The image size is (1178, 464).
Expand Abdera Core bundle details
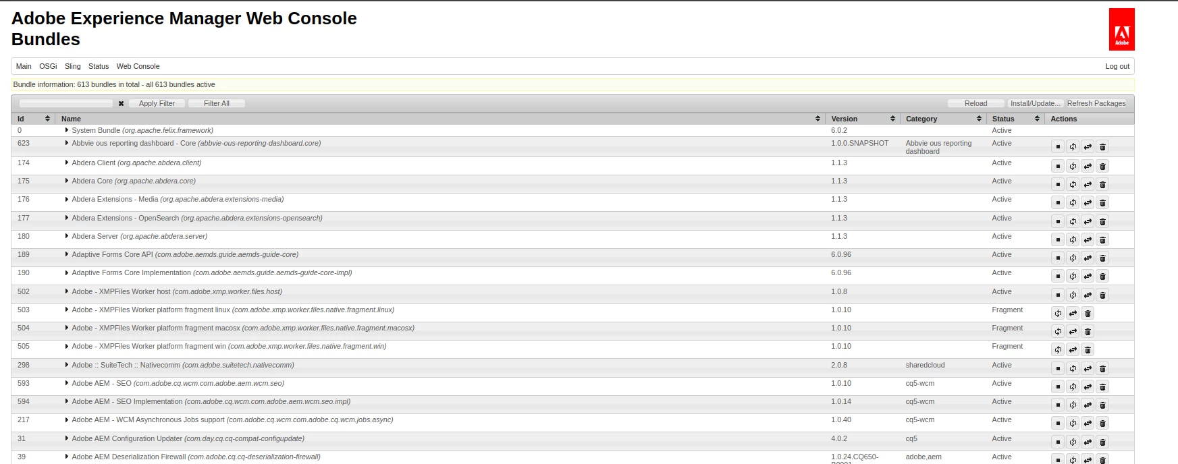(x=67, y=181)
